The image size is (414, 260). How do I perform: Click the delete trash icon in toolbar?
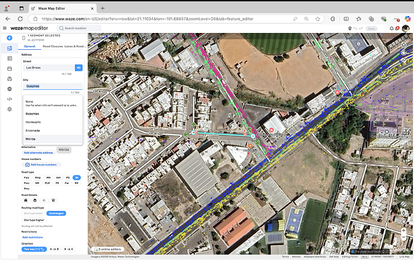click(350, 28)
